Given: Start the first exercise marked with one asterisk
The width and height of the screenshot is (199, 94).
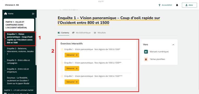Looking at the screenshot, I should [72, 55].
